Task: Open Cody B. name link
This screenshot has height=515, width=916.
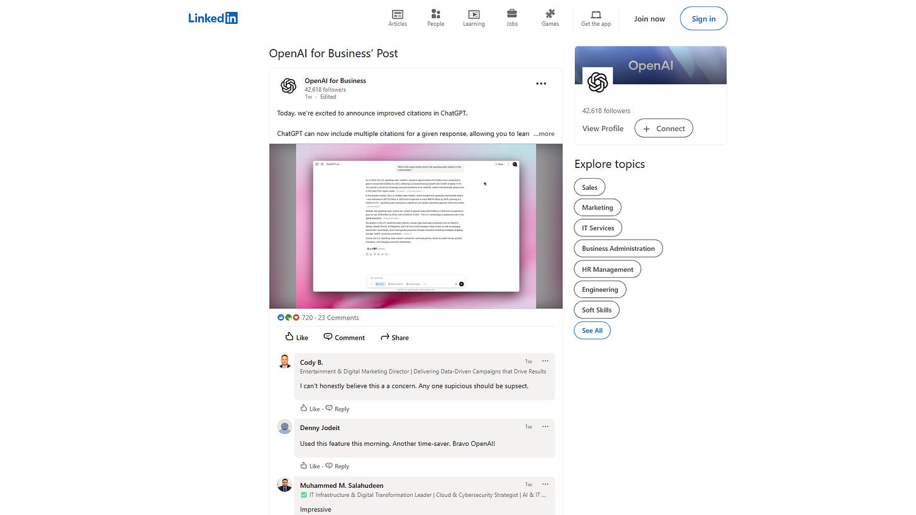Action: pos(311,362)
